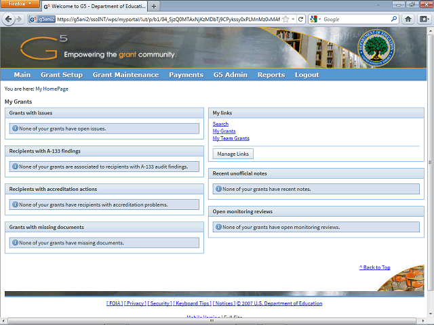Image resolution: width=434 pixels, height=325 pixels.
Task: Click the Grants with issues panel header
Action: pyautogui.click(x=104, y=113)
